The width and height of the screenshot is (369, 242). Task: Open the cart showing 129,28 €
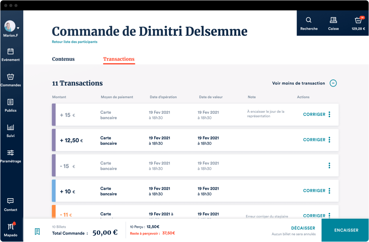click(x=357, y=23)
